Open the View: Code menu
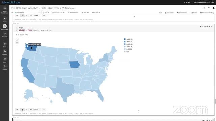 58,13
